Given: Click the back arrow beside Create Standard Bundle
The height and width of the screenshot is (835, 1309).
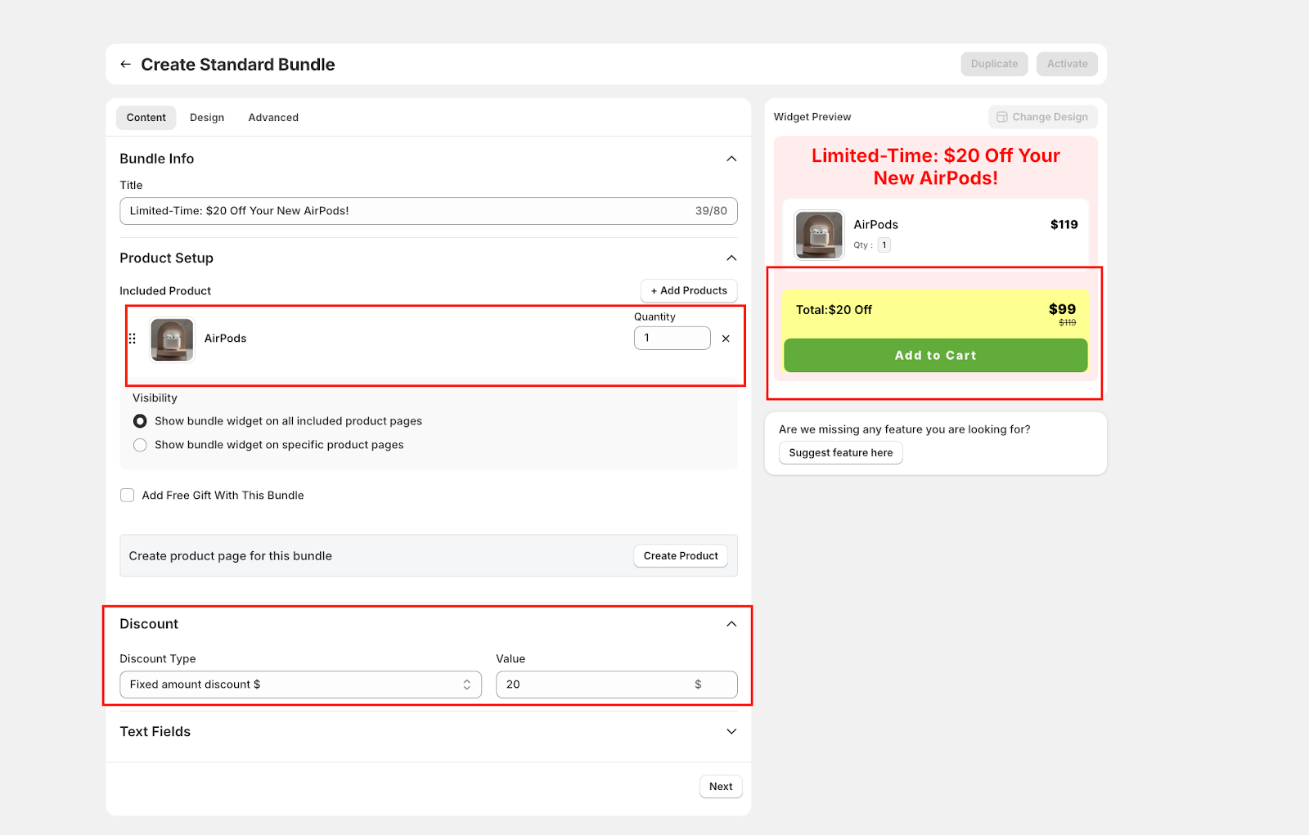Looking at the screenshot, I should pos(125,65).
